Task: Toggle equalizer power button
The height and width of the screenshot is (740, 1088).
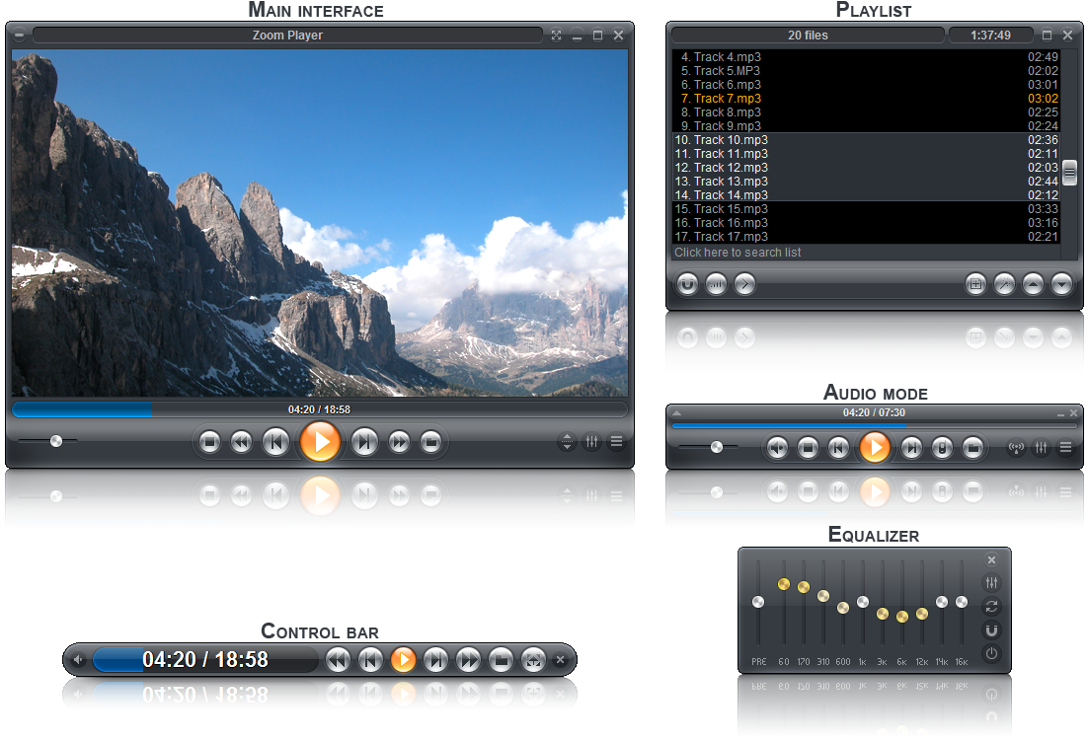Action: (991, 653)
